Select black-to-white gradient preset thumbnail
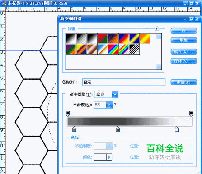 pyautogui.click(x=71, y=39)
